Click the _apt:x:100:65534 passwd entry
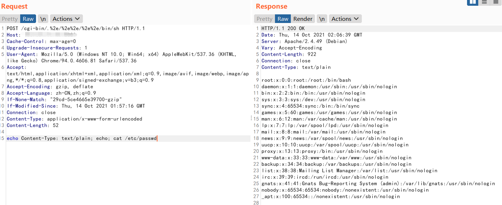 coord(331,196)
